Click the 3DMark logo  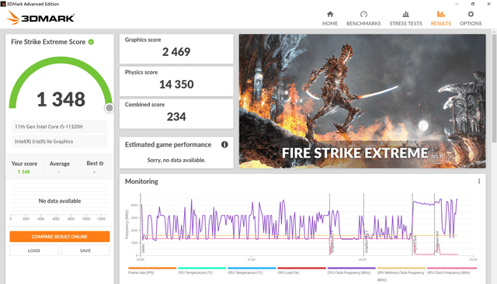click(x=40, y=17)
